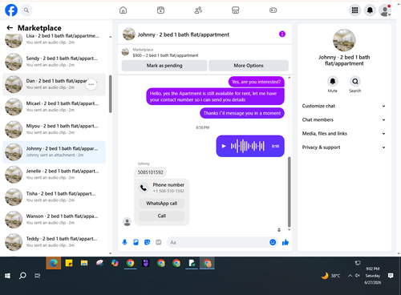Open account profile picture menu
This screenshot has height=295, width=401.
tap(385, 10)
